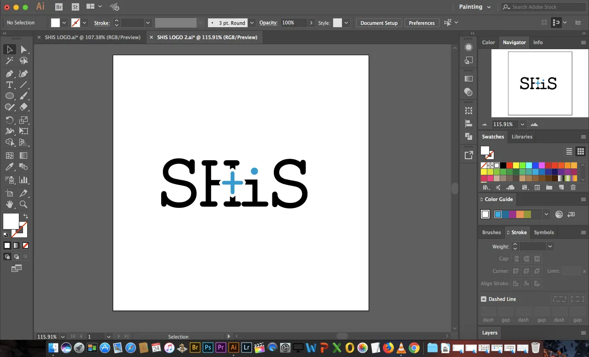Select the Mesh tool

[x=10, y=155]
